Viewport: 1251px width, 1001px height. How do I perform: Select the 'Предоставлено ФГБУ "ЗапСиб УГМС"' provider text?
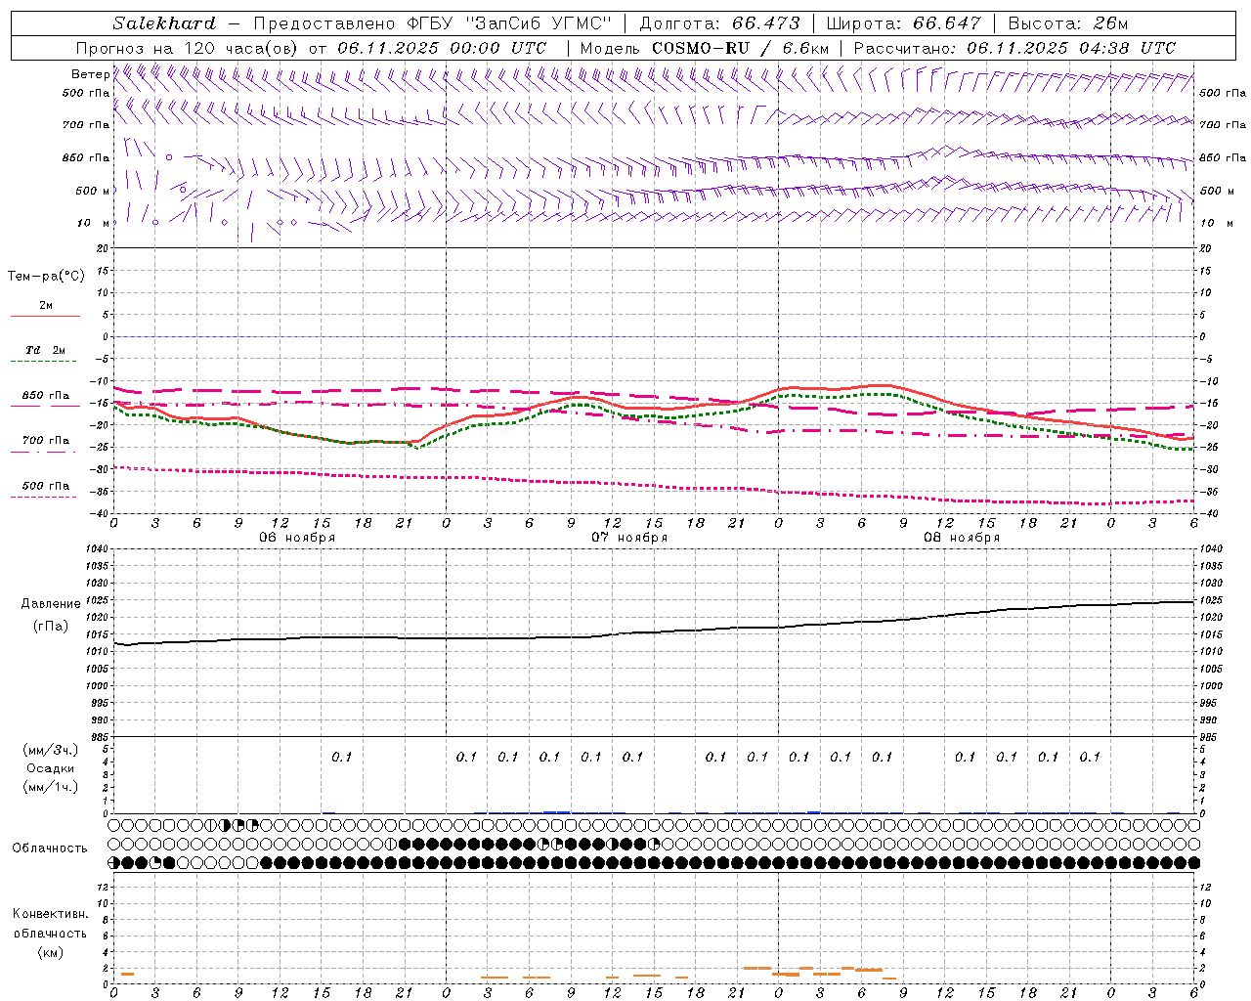(432, 23)
